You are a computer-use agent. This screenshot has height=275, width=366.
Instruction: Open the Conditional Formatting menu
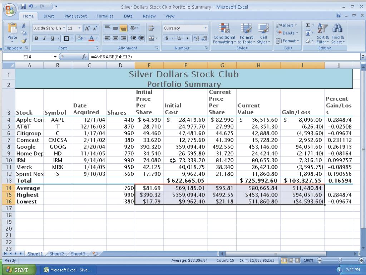click(x=224, y=34)
